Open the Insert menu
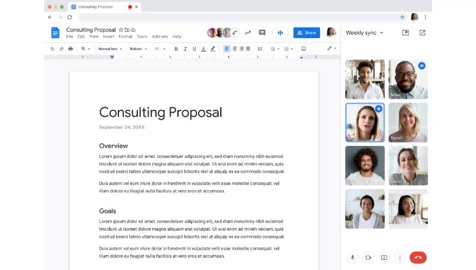The height and width of the screenshot is (270, 476). tap(108, 37)
